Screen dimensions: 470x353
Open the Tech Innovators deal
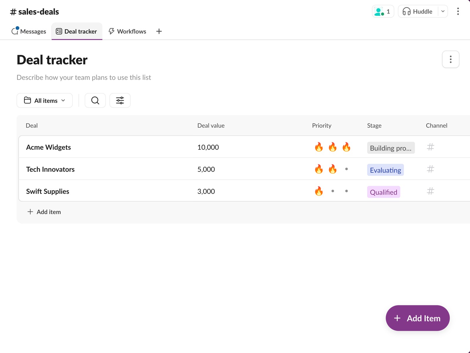pos(50,169)
